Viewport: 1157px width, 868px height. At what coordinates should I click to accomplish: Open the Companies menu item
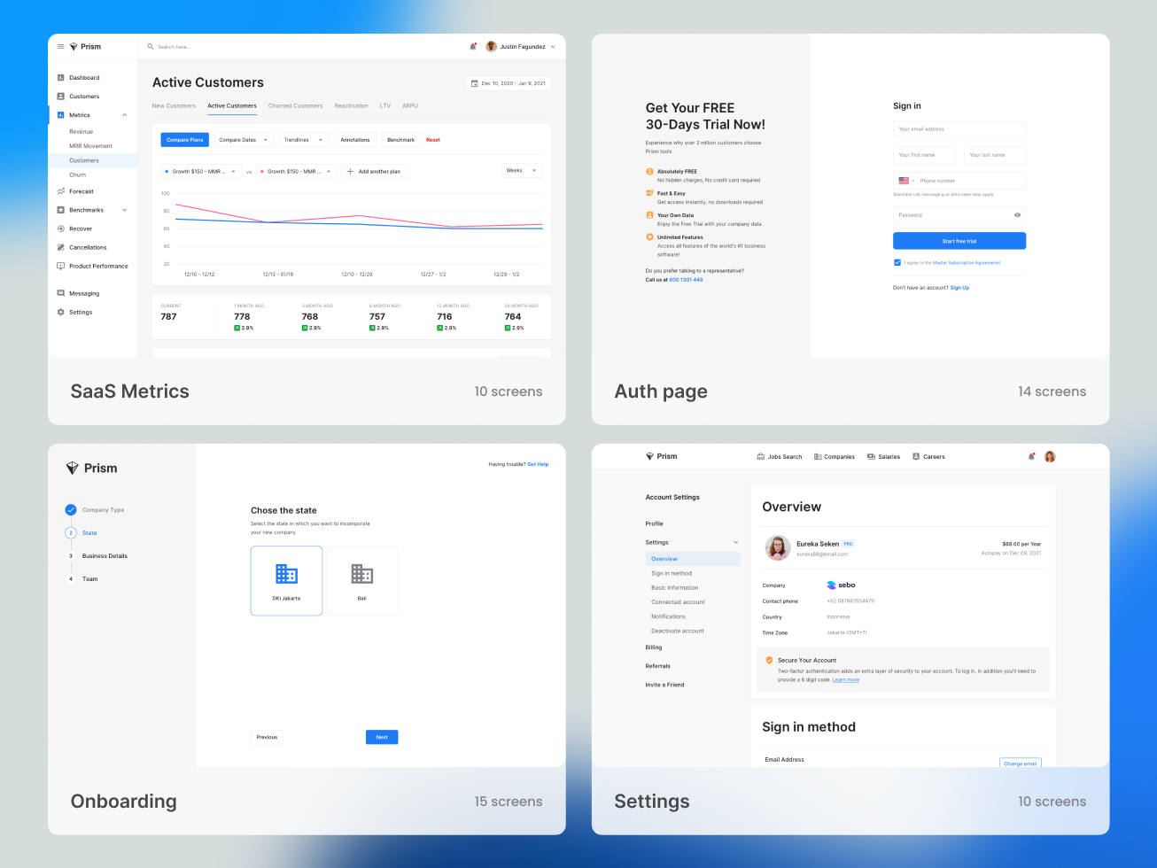(x=834, y=456)
